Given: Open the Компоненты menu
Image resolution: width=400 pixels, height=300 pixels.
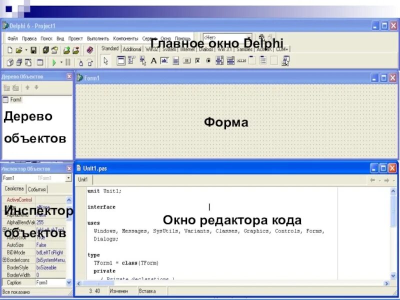Looking at the screenshot, I should click(125, 39).
